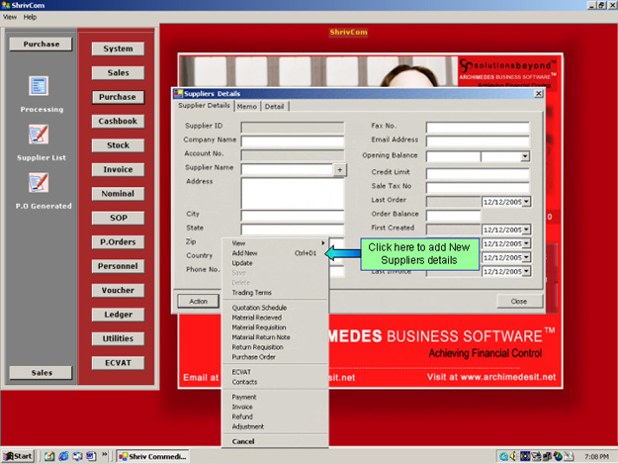The height and width of the screenshot is (464, 618).
Task: Select Add New from context menu
Action: (x=244, y=253)
